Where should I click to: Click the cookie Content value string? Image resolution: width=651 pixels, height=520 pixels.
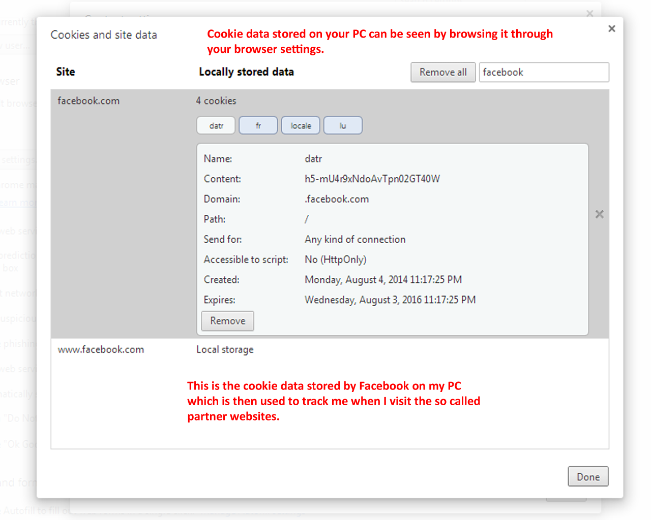372,179
